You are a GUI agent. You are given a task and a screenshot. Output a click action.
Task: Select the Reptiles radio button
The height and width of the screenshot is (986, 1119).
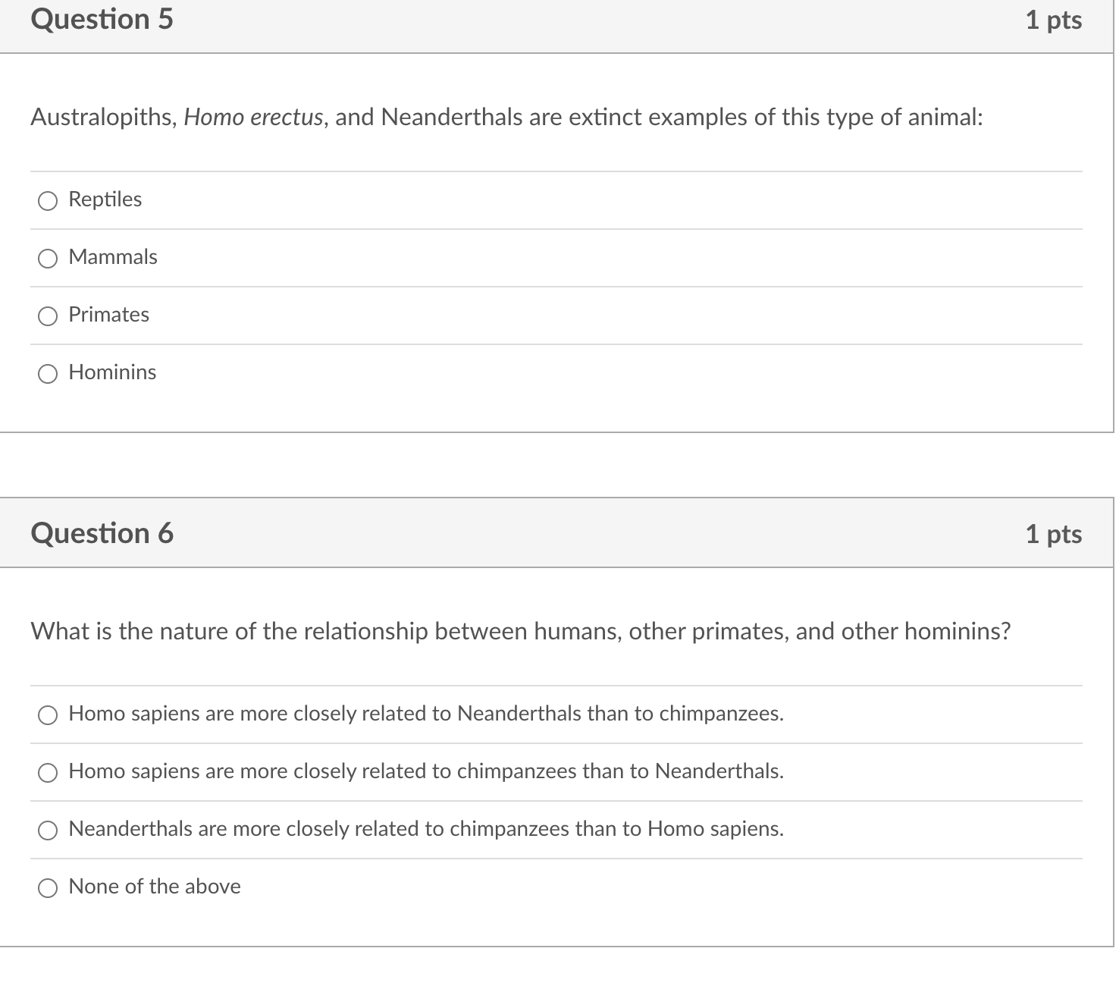[48, 200]
